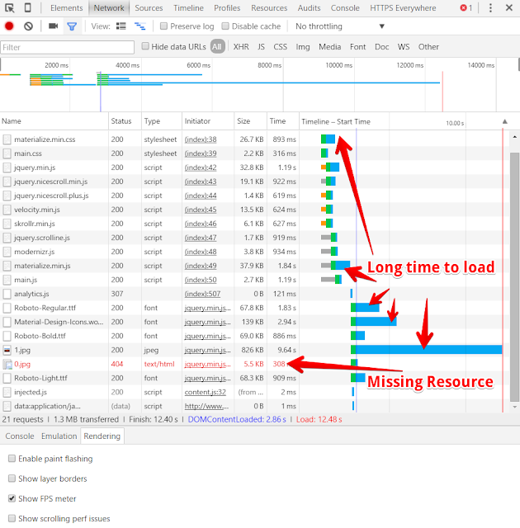The width and height of the screenshot is (520, 528).
Task: Open the content.js:32 initiator link
Action: (205, 393)
